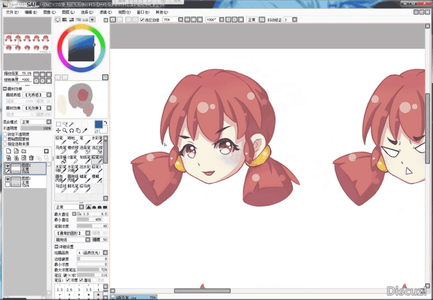Open the 混合模式 blend mode dropdown
The width and height of the screenshot is (433, 300).
(x=36, y=122)
